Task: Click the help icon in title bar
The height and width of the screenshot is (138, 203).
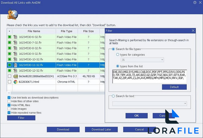Action: coord(195,3)
